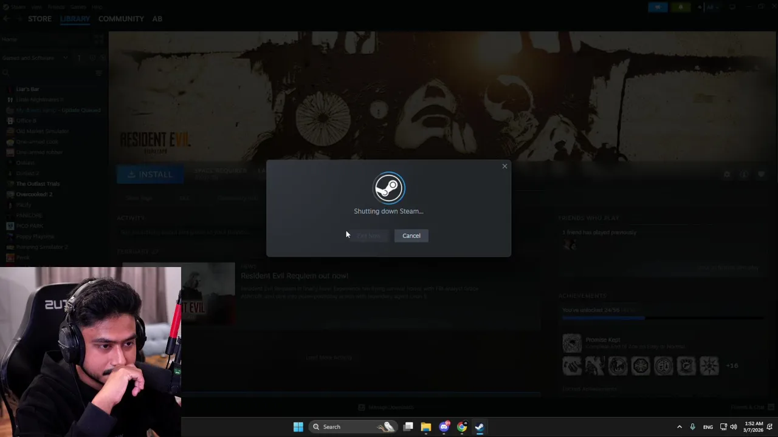The height and width of the screenshot is (437, 778).
Task: Click the Steam taskbar icon
Action: (x=480, y=427)
